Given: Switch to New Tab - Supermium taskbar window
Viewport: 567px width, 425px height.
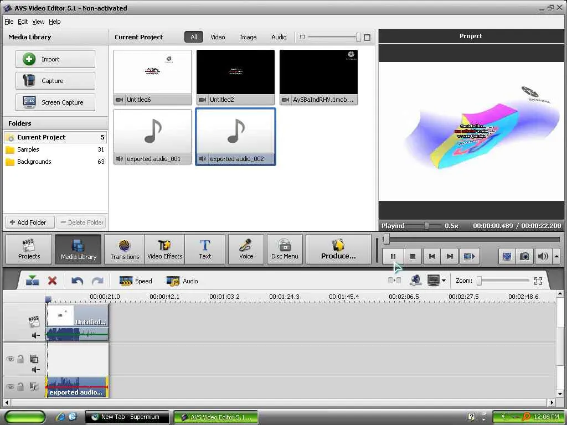Looking at the screenshot, I should (x=127, y=417).
